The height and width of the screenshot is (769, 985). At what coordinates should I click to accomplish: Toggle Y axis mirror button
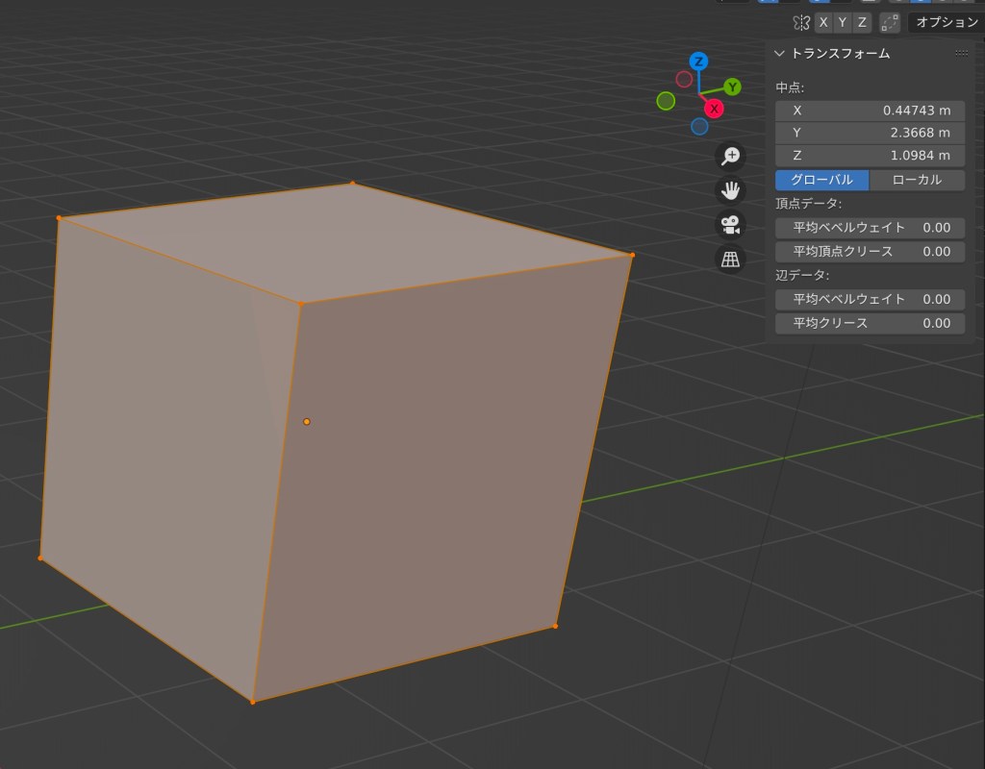point(843,22)
